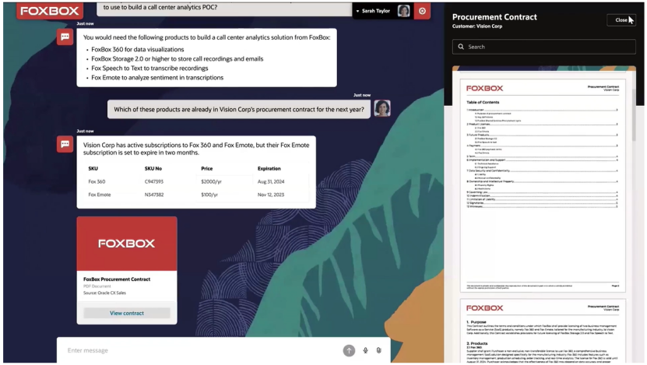The width and height of the screenshot is (647, 365).
Task: Click the search magnifier icon in contract panel
Action: coord(461,47)
